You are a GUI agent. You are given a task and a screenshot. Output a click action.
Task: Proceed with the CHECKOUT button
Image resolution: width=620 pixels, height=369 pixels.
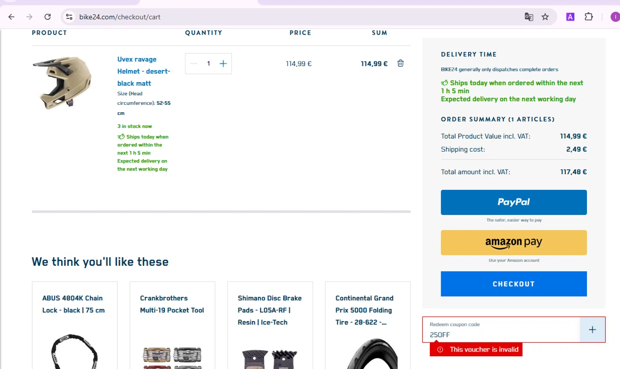[514, 284]
